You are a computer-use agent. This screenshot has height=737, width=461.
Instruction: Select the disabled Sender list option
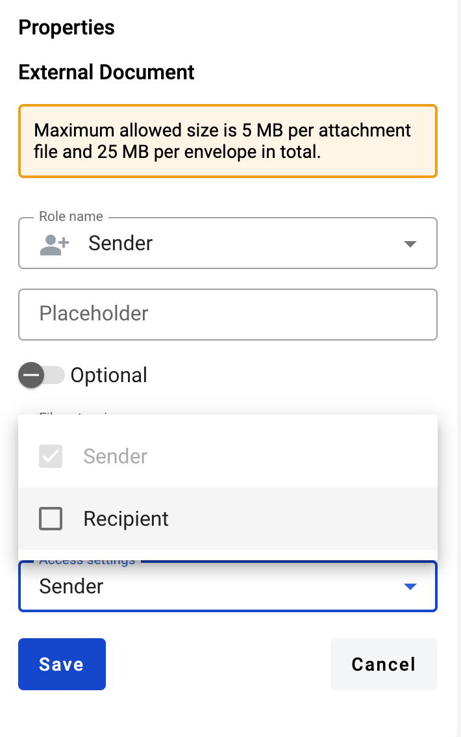116,456
